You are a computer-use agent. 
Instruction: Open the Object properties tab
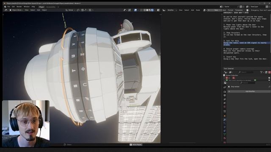pyautogui.click(x=225, y=116)
